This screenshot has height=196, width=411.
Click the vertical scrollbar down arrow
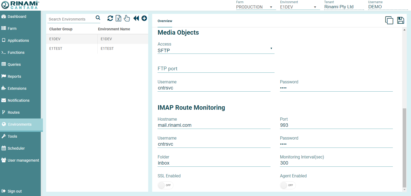point(404,189)
